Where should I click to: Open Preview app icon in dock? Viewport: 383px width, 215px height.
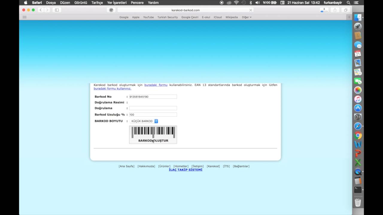pyautogui.click(x=358, y=63)
